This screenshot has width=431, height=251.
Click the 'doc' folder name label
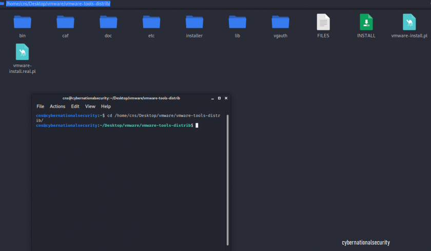[x=108, y=36]
